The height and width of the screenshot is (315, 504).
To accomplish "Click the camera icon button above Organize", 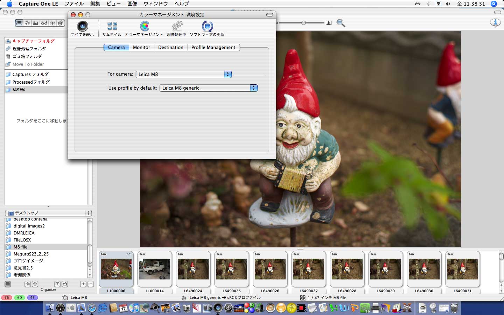I will [x=28, y=284].
